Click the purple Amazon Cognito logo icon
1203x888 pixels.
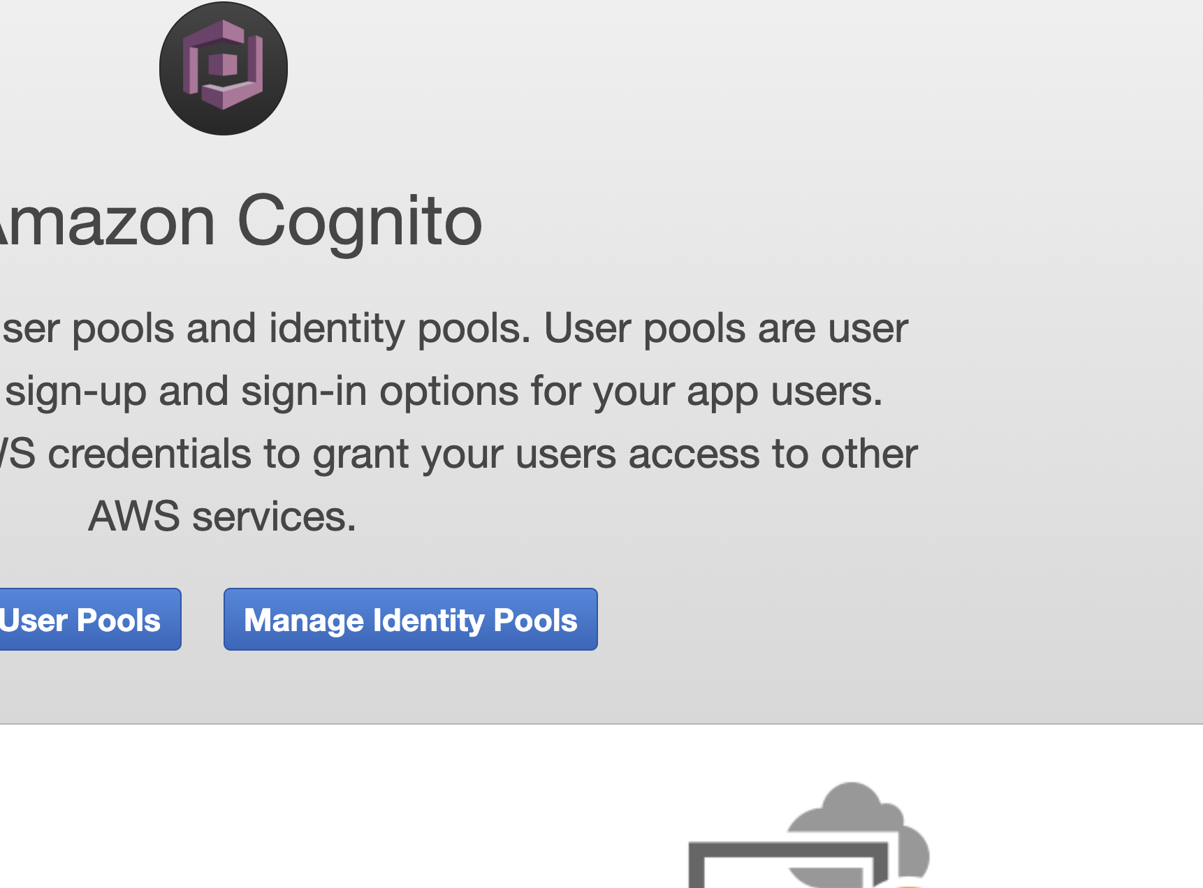click(223, 66)
